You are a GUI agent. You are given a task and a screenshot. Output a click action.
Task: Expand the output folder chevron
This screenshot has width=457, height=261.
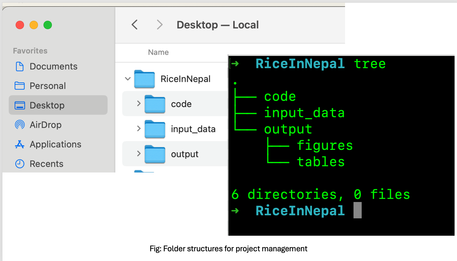[x=139, y=154]
